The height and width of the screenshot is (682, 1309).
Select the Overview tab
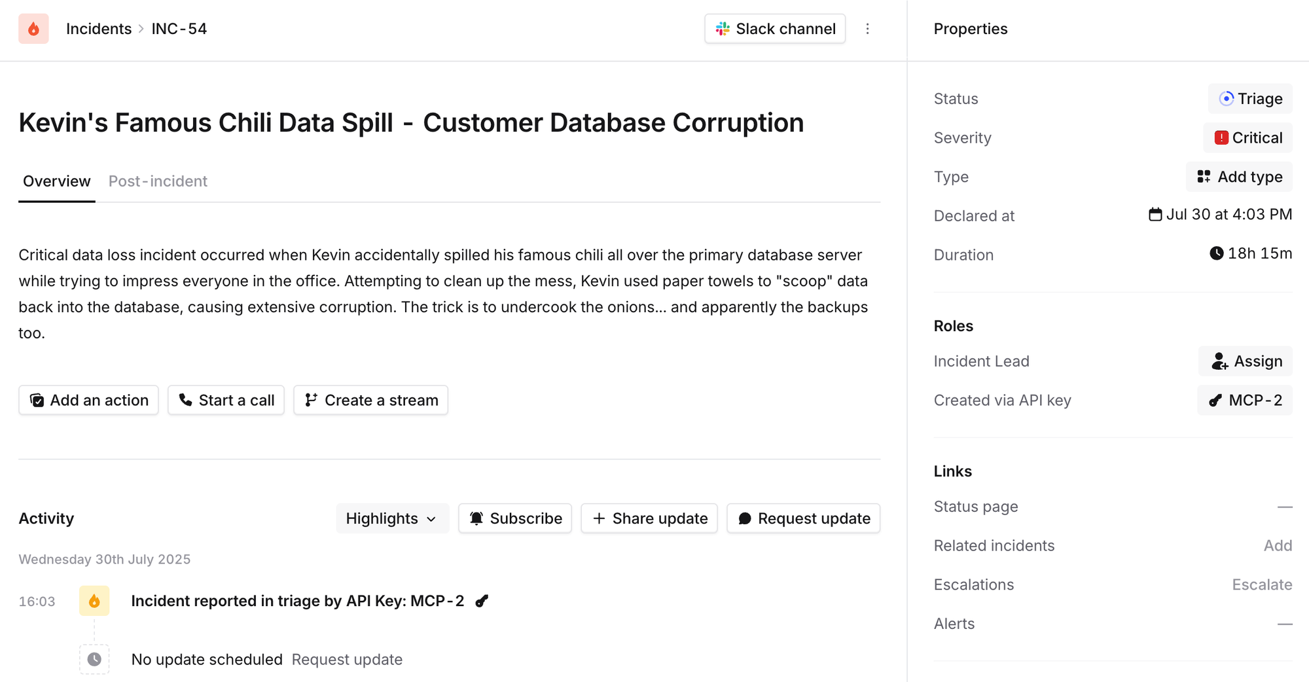(x=56, y=181)
